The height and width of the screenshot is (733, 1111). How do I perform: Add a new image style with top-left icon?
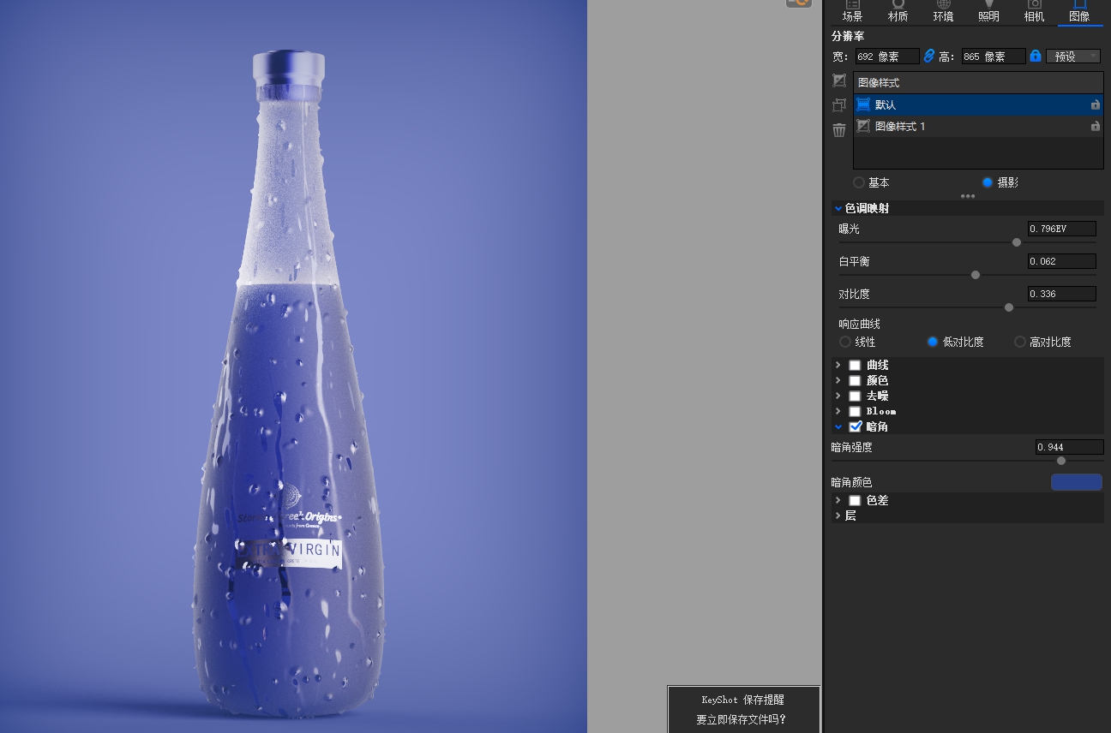click(x=838, y=80)
